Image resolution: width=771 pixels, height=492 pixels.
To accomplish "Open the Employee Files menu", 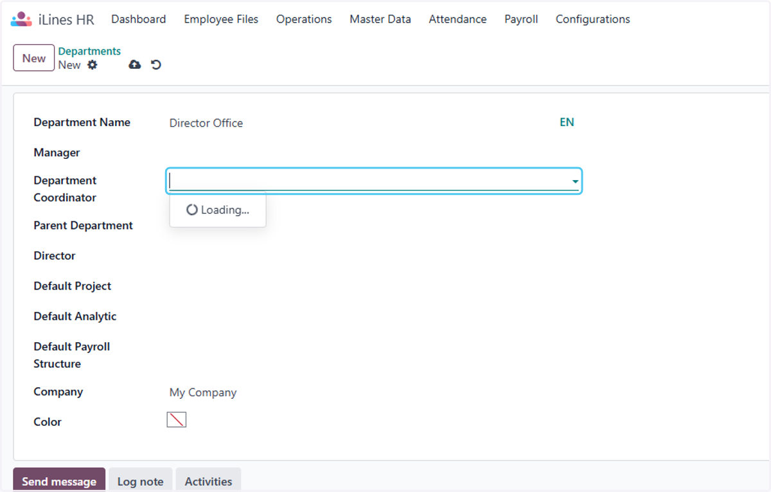I will coord(221,19).
